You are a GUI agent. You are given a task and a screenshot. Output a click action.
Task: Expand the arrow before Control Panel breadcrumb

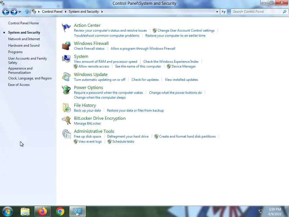point(39,12)
